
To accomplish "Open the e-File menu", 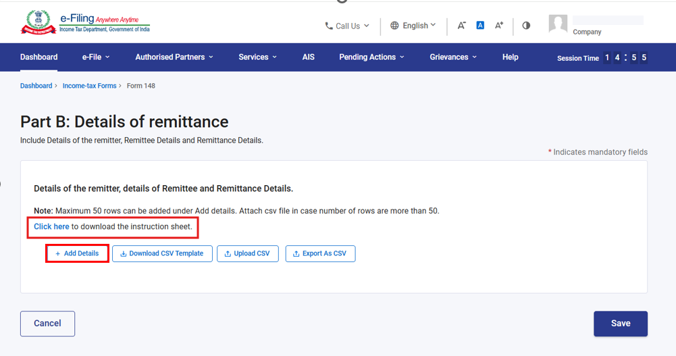I will point(96,57).
